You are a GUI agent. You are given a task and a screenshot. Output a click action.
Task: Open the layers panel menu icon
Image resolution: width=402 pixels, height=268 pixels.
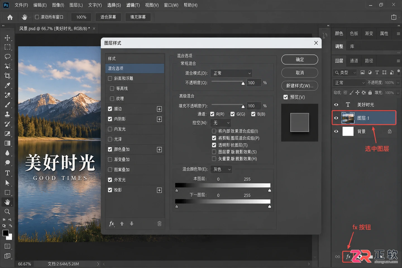pos(398,61)
